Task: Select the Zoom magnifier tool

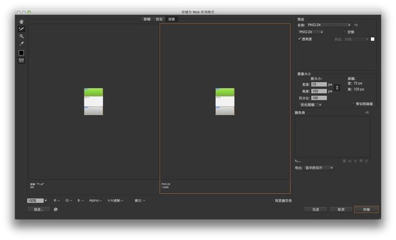Action: click(22, 36)
